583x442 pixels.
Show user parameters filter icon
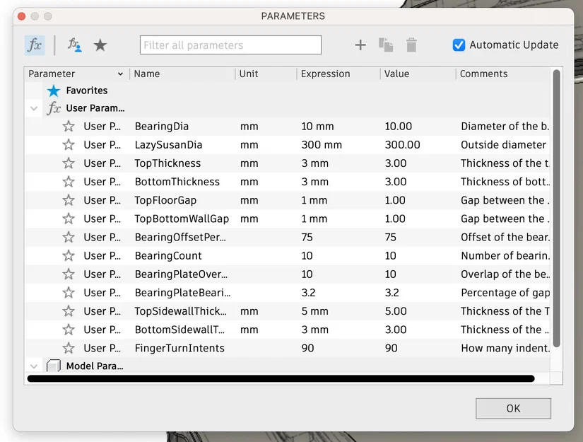(x=74, y=45)
